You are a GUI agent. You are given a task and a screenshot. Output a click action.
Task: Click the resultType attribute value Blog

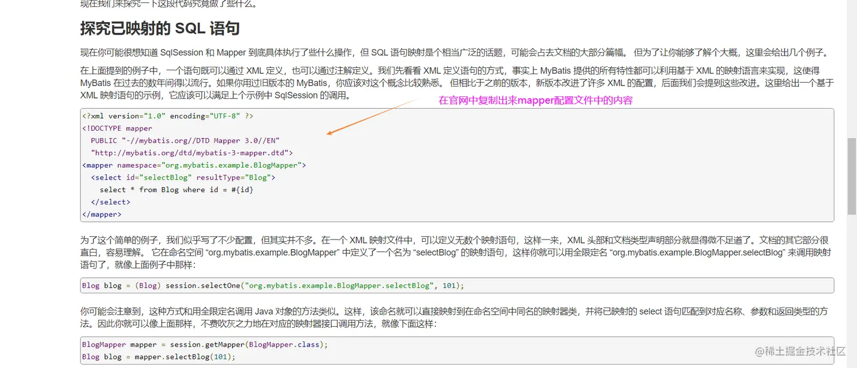click(x=259, y=177)
